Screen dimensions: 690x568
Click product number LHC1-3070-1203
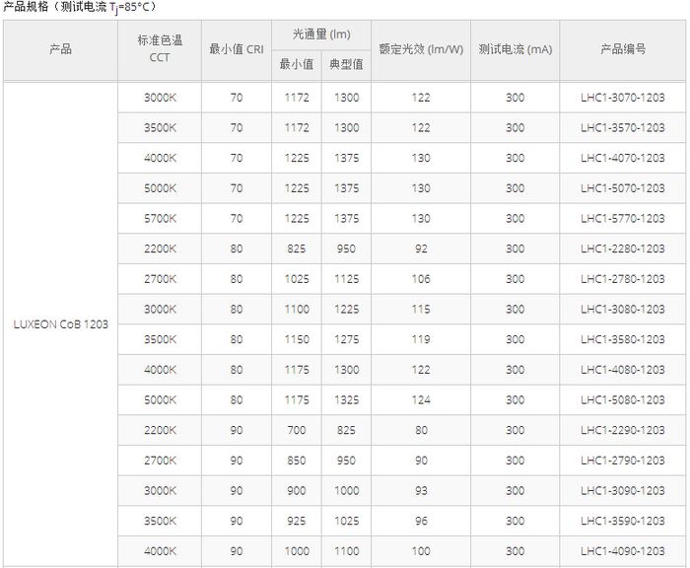(622, 98)
